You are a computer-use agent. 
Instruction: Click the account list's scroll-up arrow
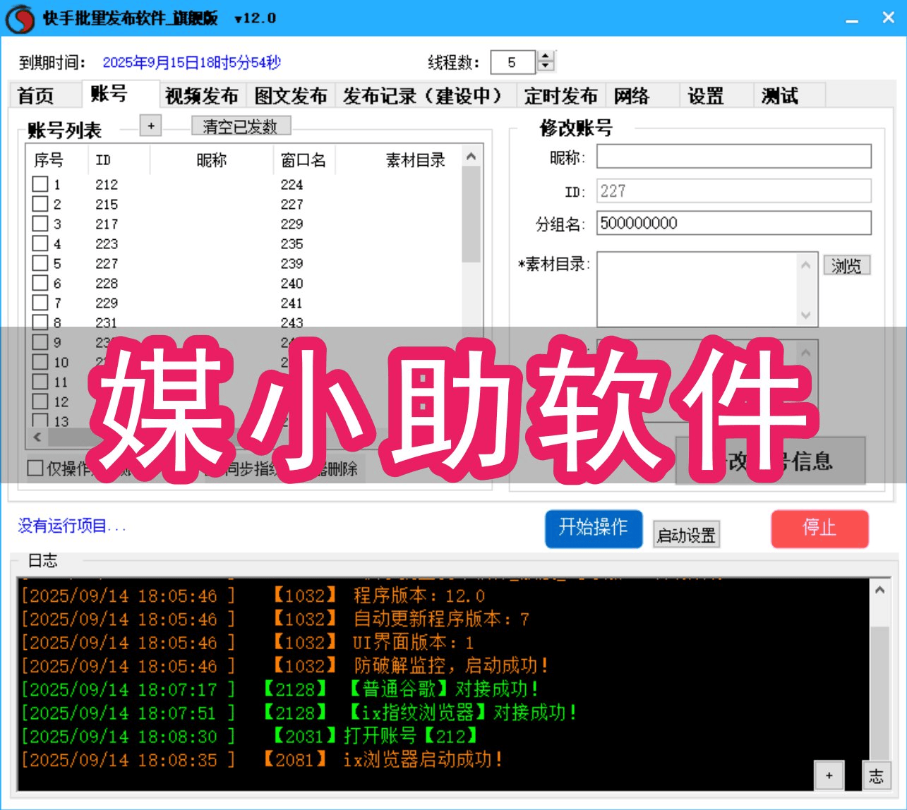click(x=471, y=157)
